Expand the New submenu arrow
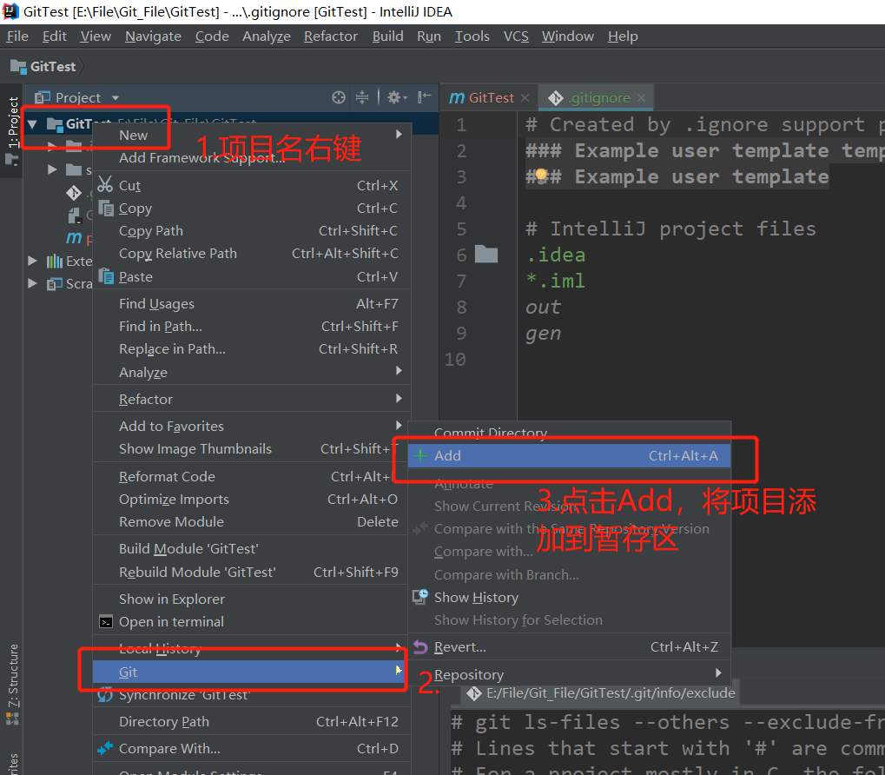The width and height of the screenshot is (885, 775). pos(399,135)
